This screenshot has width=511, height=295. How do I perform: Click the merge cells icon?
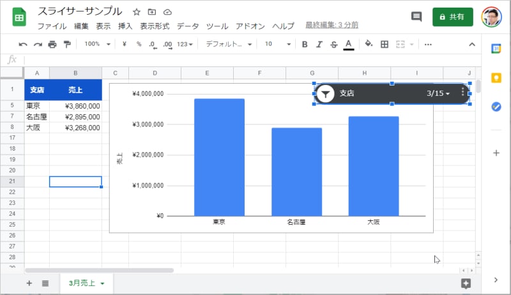[x=400, y=44]
